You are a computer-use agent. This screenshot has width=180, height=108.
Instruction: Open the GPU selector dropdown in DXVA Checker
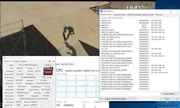121,99
